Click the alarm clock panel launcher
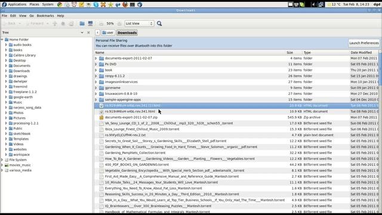The width and height of the screenshot is (382, 215). pyautogui.click(x=74, y=4)
